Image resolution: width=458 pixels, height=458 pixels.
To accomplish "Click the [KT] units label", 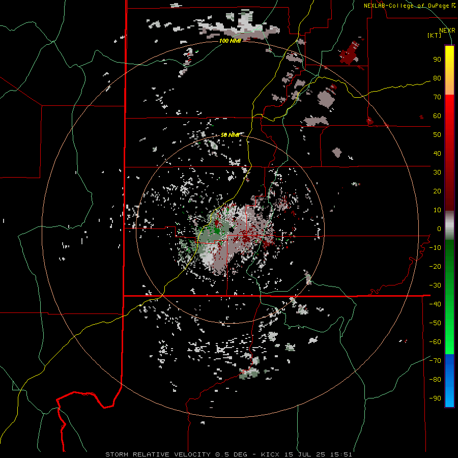I will click(x=435, y=35).
